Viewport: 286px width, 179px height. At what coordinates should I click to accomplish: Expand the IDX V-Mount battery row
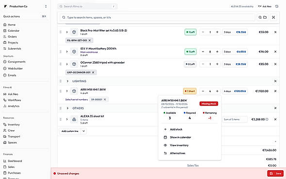67,52
